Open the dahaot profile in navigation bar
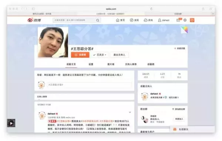Screen dimensions: 222x141 [164, 20]
